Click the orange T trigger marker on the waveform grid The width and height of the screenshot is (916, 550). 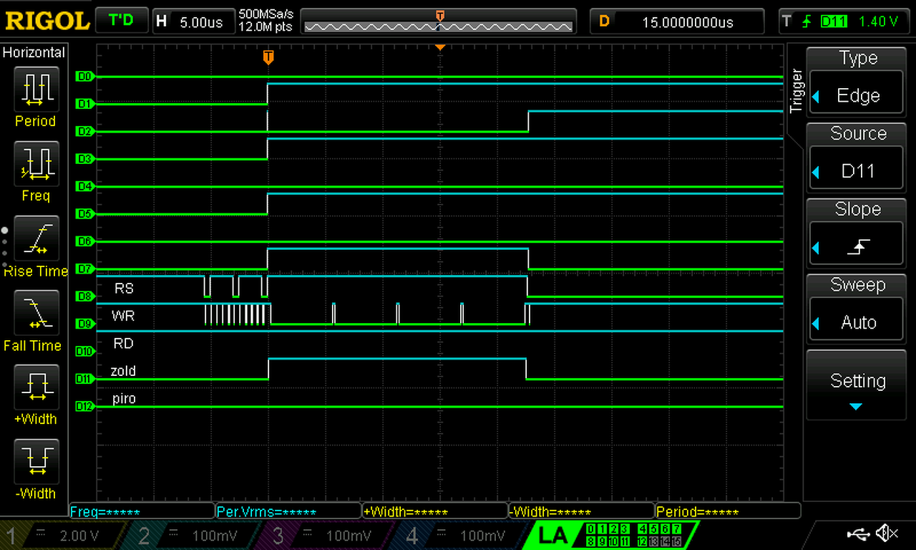pyautogui.click(x=268, y=57)
